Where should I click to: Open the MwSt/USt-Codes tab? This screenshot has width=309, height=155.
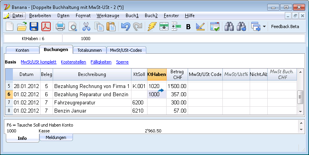(126, 50)
